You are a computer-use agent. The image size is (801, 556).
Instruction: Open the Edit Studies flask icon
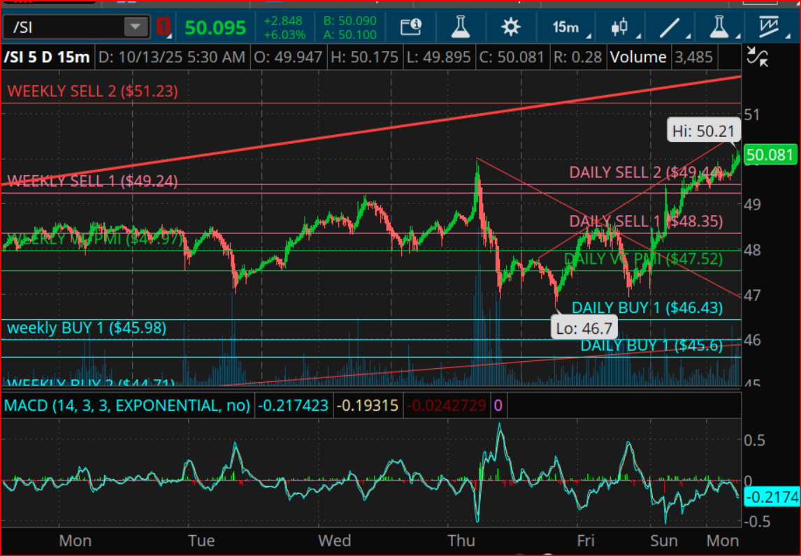click(459, 27)
